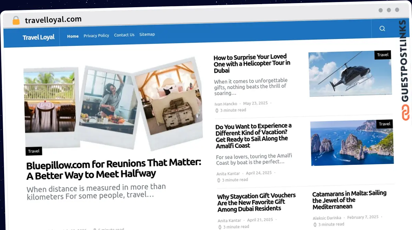Open Staycation Gift Vouchers article
This screenshot has width=412, height=230.
[x=256, y=202]
